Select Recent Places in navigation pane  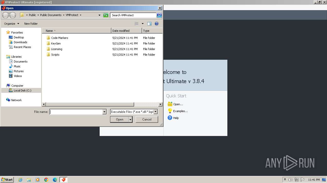coord(22,47)
